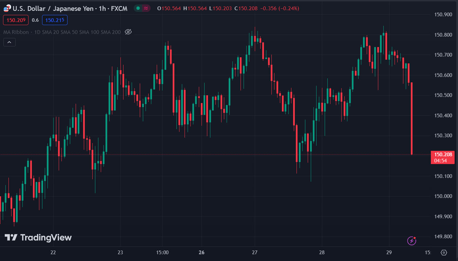458x261 pixels.
Task: Click the 23 date label on time axis
Action: 120,253
